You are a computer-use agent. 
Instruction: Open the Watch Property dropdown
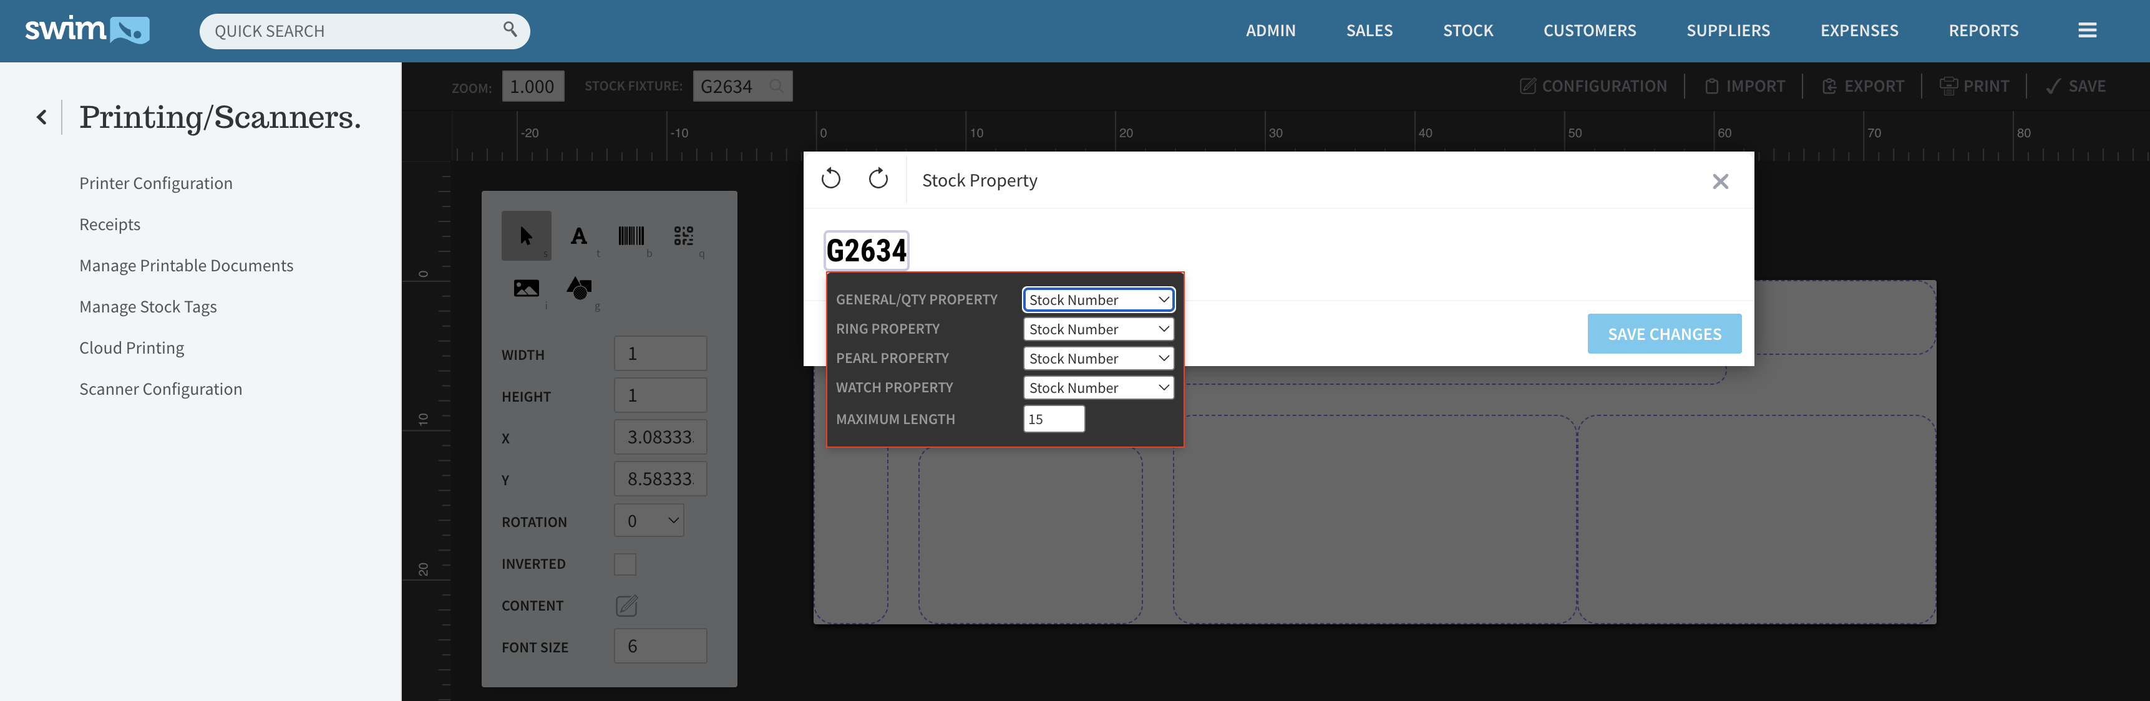pos(1098,387)
